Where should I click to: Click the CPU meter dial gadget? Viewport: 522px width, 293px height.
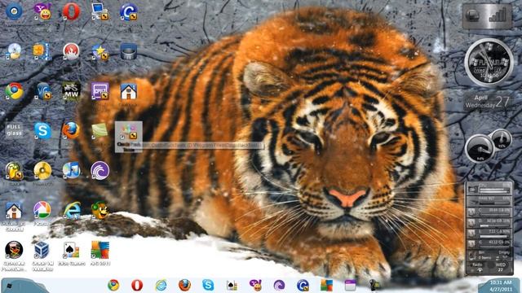480,148
